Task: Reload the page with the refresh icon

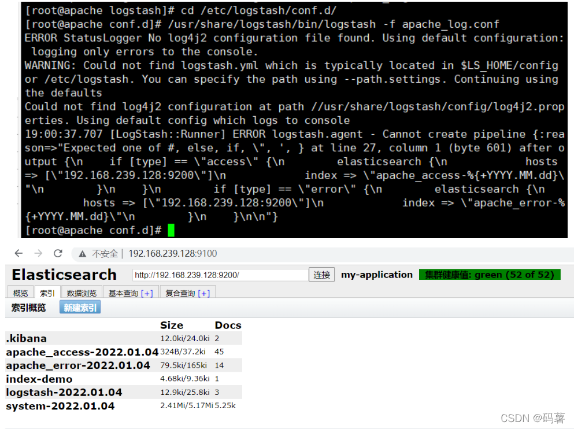Action: pos(58,253)
